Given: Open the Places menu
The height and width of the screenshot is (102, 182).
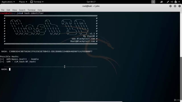Looking at the screenshot, I should pyautogui.click(x=23, y=2).
